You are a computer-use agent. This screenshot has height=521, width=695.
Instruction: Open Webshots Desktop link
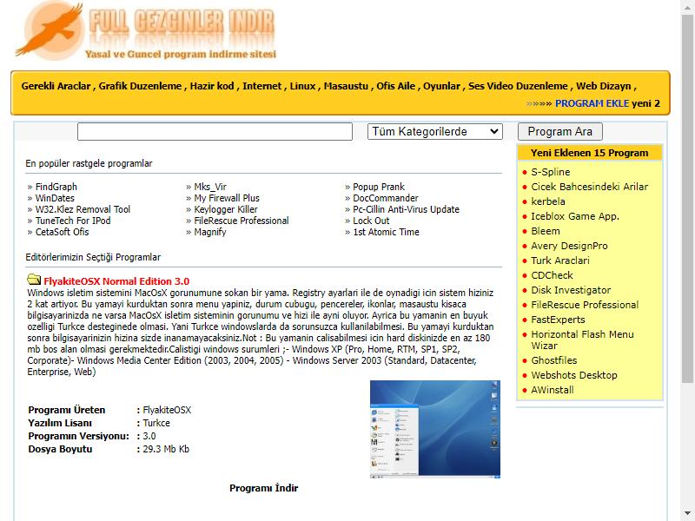(574, 375)
